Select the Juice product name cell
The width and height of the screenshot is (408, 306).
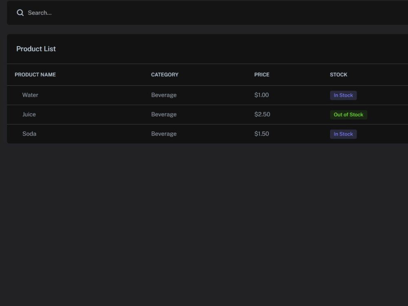(29, 115)
